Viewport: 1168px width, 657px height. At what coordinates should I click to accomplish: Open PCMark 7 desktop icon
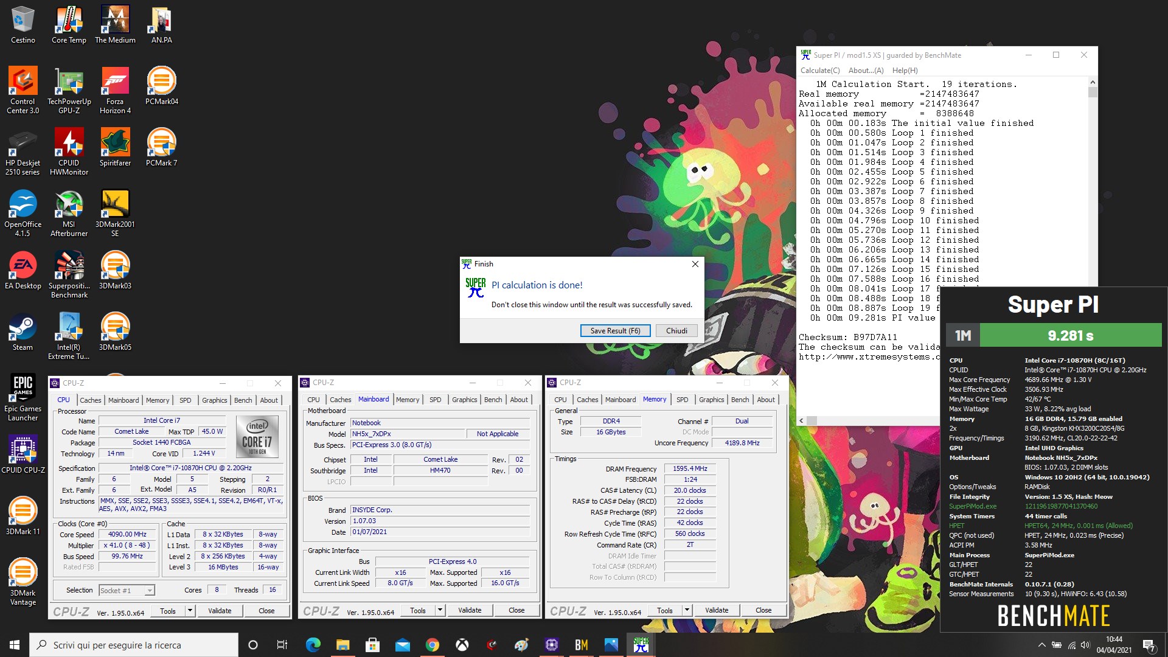click(x=161, y=147)
